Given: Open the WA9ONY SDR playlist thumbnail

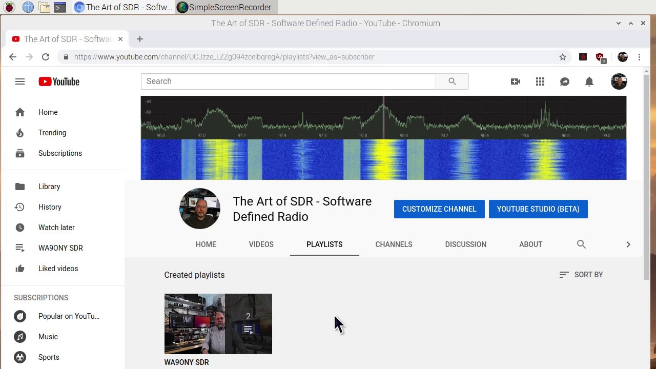Looking at the screenshot, I should (218, 324).
